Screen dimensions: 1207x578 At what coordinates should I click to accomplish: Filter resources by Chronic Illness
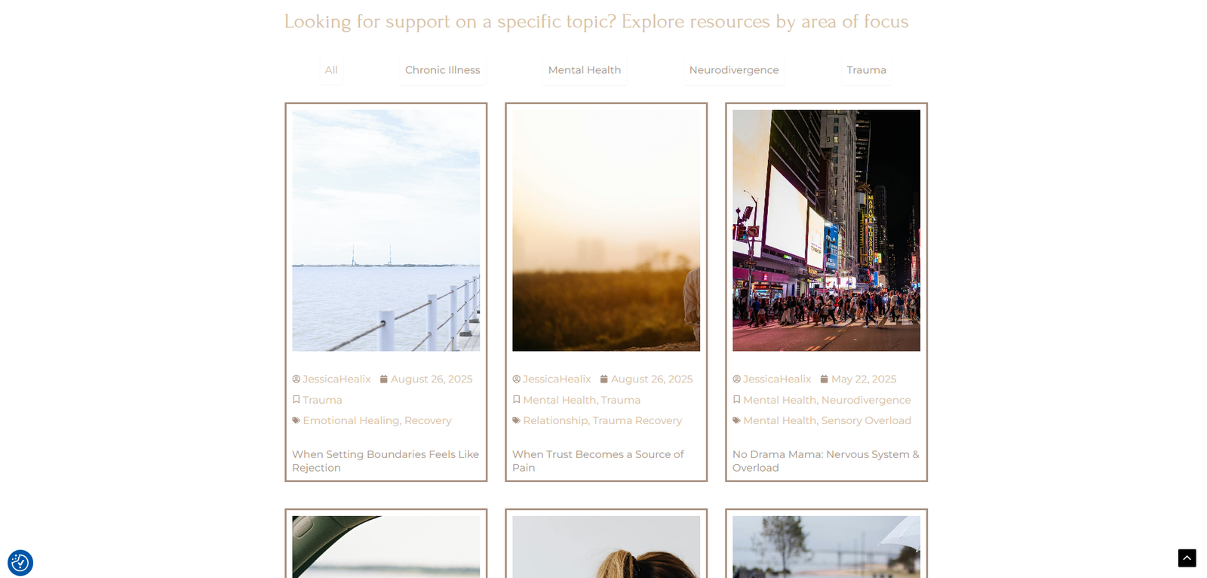[x=443, y=70]
